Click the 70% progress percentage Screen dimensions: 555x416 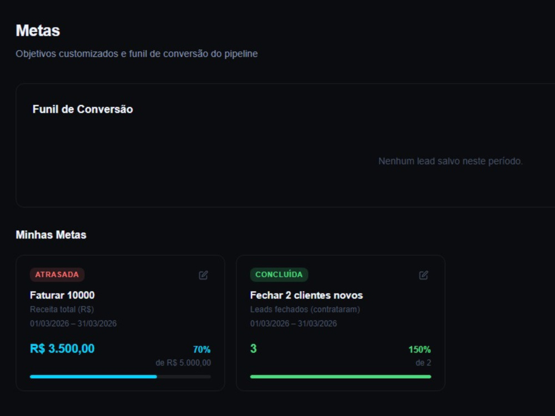(202, 349)
